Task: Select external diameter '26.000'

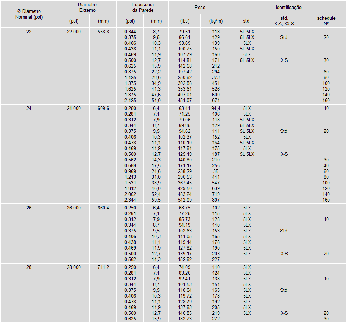Action: tap(74, 208)
